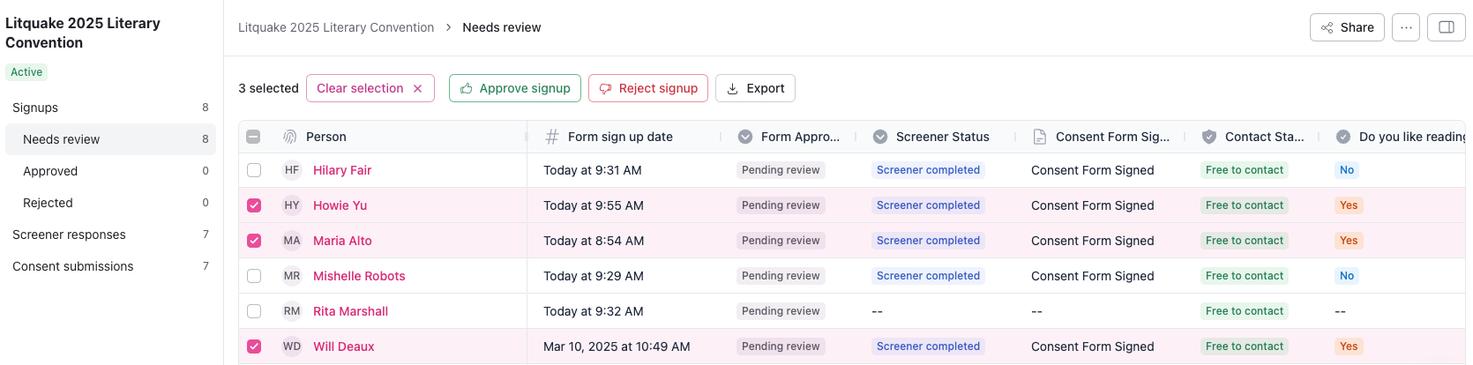
Task: Select the checkbox for Rita Marshall
Action: click(254, 311)
